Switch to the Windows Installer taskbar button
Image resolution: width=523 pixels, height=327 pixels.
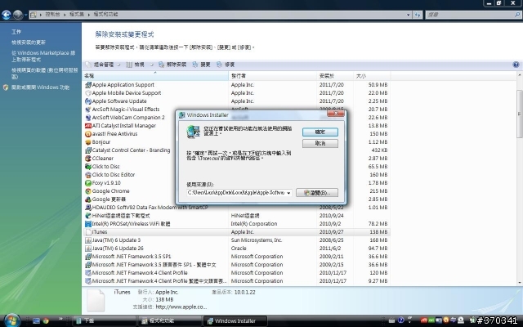[x=235, y=321]
